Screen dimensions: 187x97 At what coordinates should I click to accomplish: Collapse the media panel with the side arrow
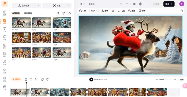(x=75, y=38)
